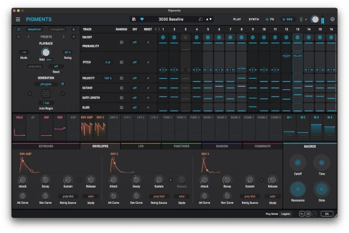Open the edit history list icon
349x233 pixels.
coord(308,214)
